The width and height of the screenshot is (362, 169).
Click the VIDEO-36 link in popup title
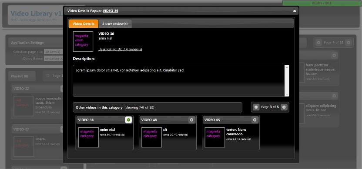(x=111, y=11)
